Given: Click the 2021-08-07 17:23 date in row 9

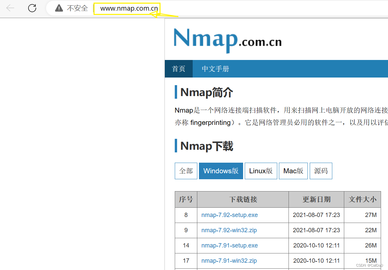Looking at the screenshot, I should point(316,230).
